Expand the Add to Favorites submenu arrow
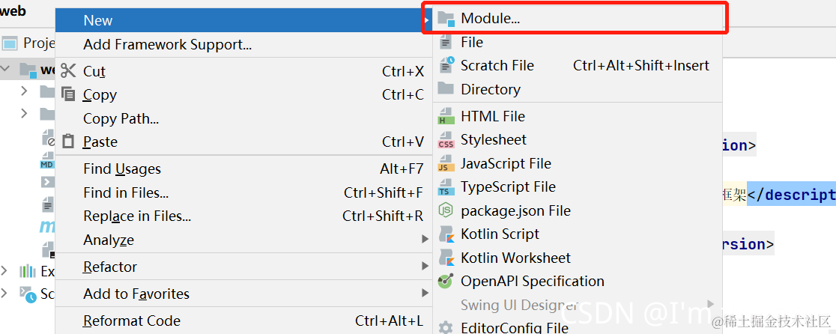 [x=425, y=293]
